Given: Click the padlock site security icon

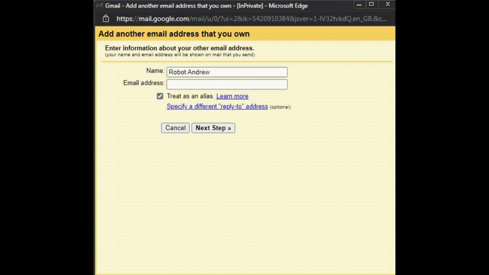Looking at the screenshot, I should pyautogui.click(x=106, y=18).
